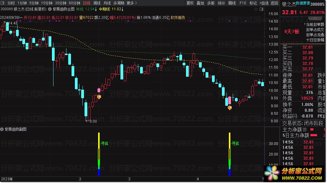This screenshot has height=183, width=327.
Task: Click the large price 32.81 in the quote header
Action: 289,12
